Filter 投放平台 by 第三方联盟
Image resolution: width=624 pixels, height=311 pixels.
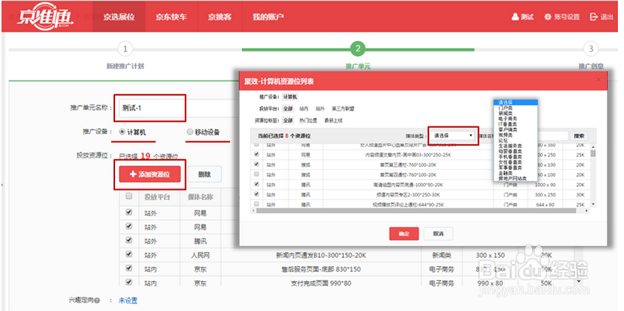pos(343,108)
